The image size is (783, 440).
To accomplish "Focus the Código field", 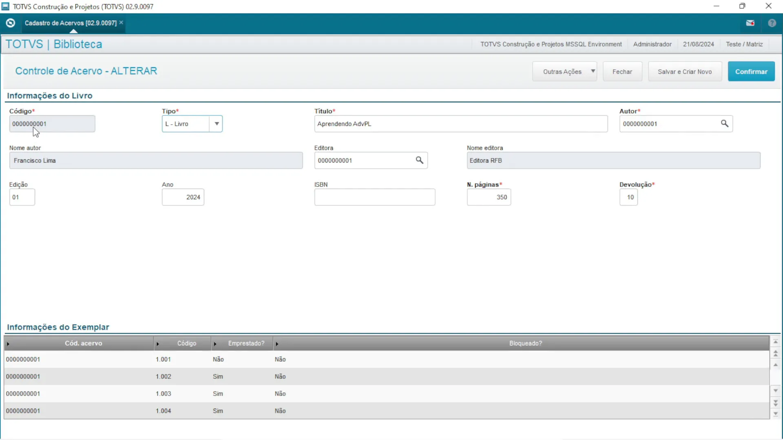I will point(52,123).
